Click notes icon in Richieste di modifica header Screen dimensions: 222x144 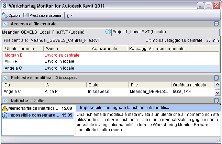(x=217, y=78)
